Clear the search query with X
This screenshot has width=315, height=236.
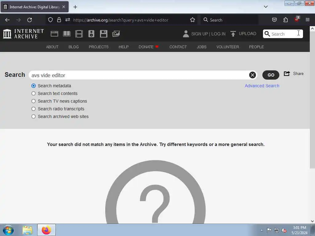coord(252,75)
